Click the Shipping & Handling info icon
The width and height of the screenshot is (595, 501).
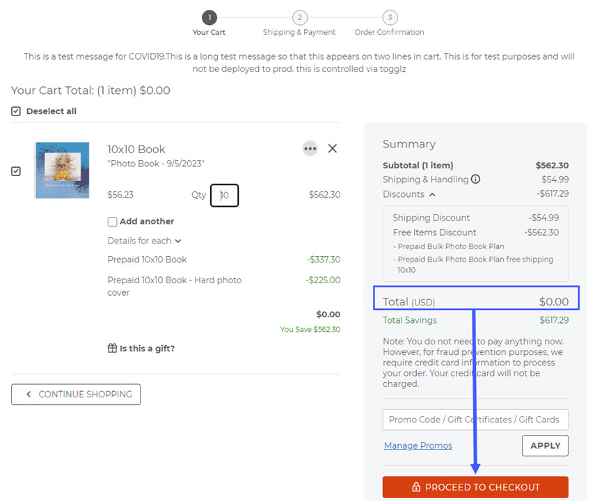coord(476,180)
